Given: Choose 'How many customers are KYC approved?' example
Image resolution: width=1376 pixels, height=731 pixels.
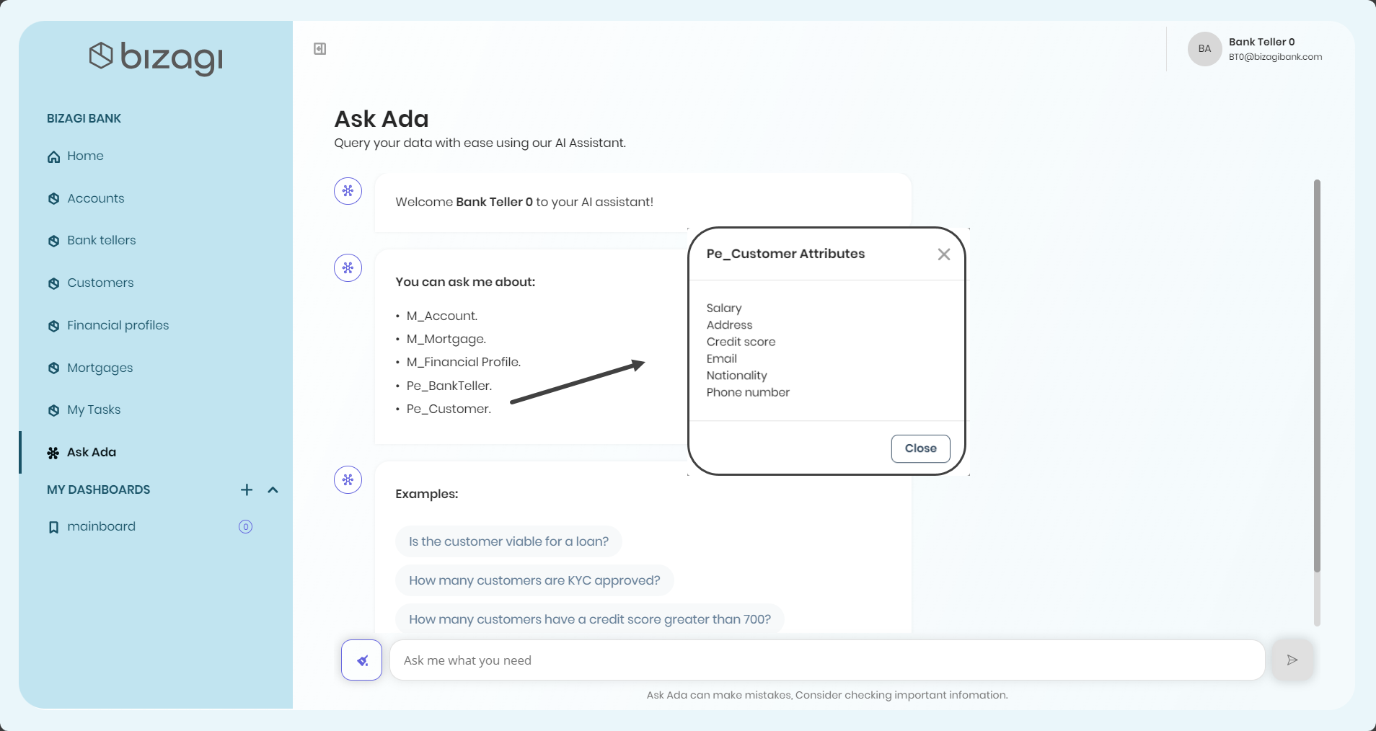Looking at the screenshot, I should pyautogui.click(x=534, y=580).
